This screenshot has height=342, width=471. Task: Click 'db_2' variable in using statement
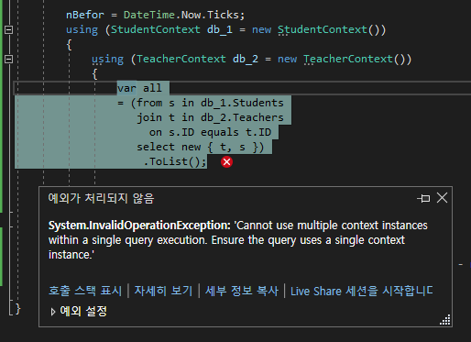point(246,59)
